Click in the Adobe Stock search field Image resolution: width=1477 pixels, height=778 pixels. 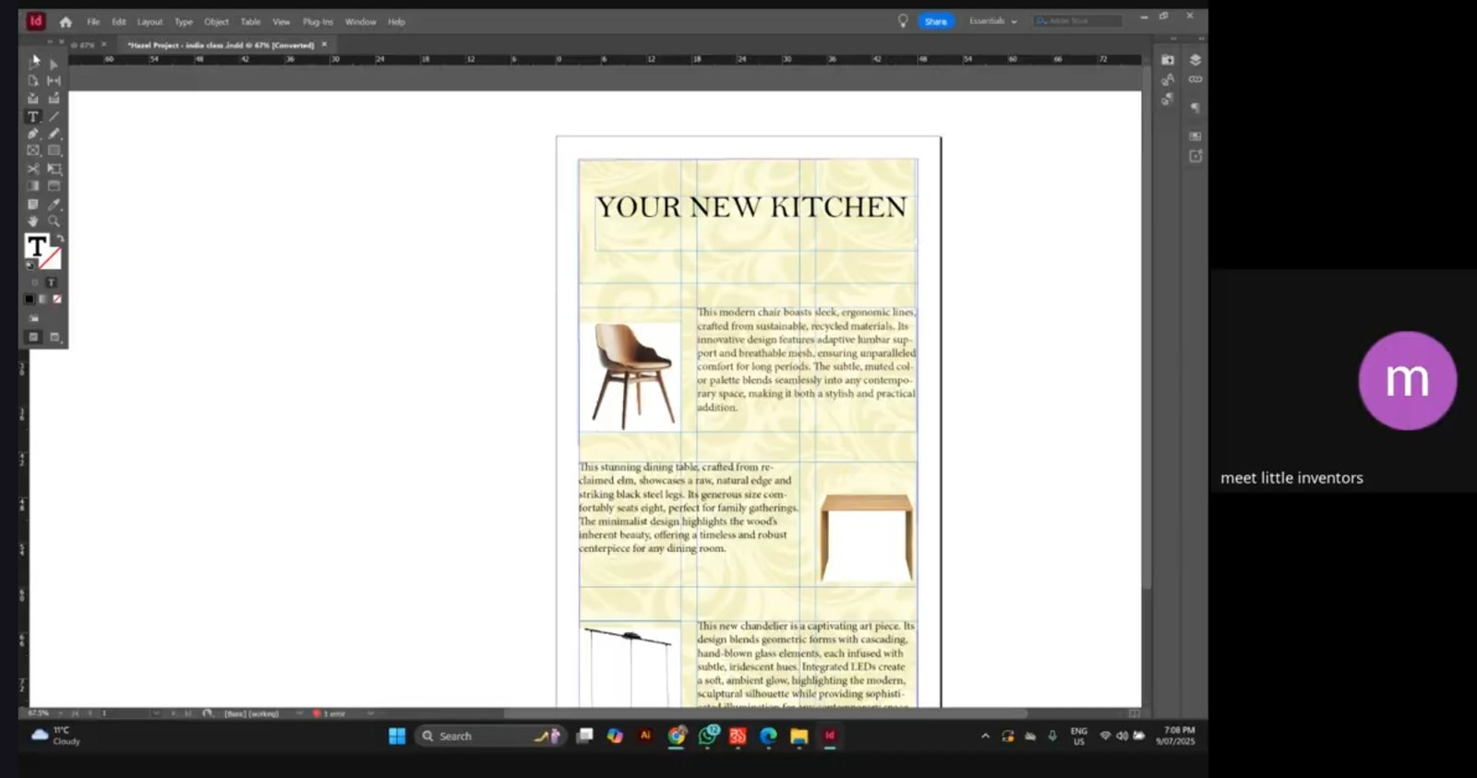click(x=1078, y=21)
